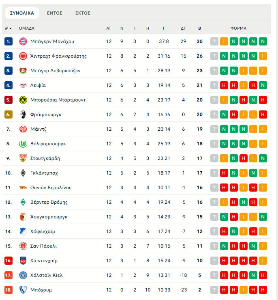This screenshot has height=300, width=278.
Task: Switch to the ΕΝΤΟΣ tab
Action: pos(54,13)
